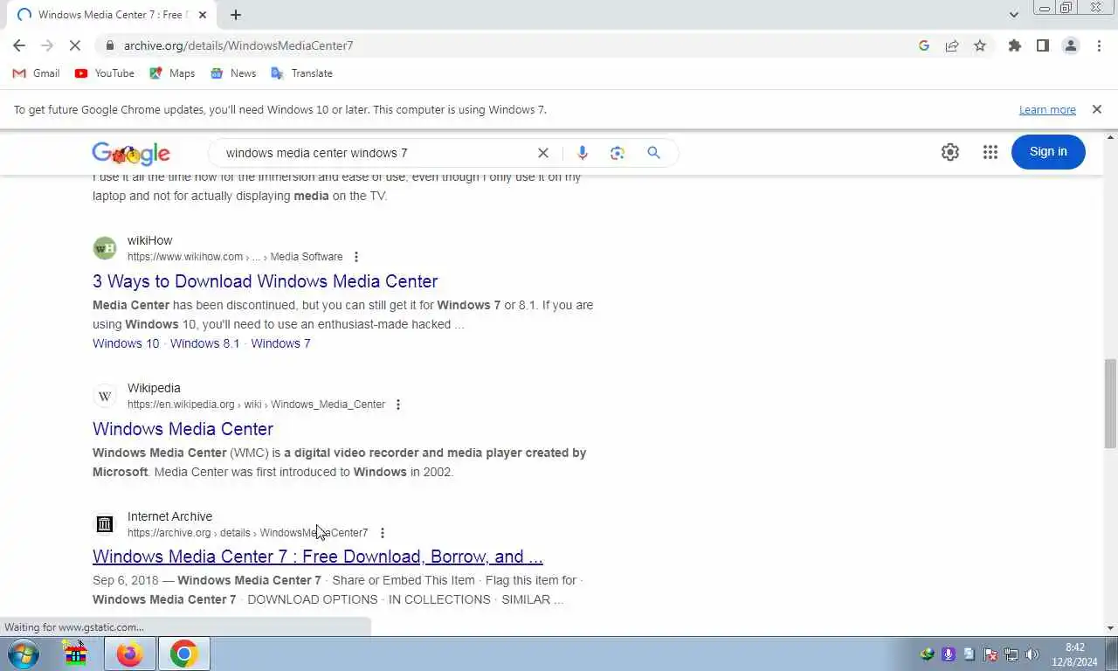Click the scrollbar down arrow
1118x671 pixels.
click(x=1111, y=628)
